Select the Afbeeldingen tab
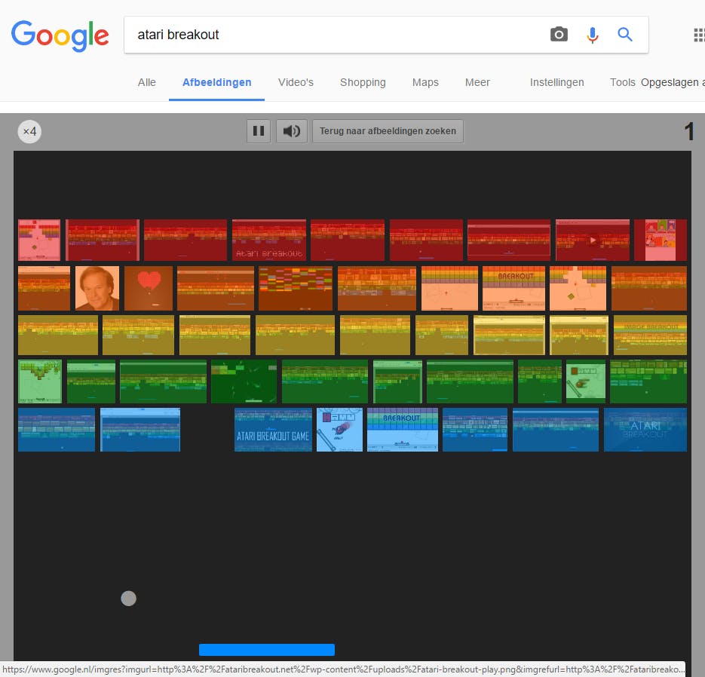The height and width of the screenshot is (677, 705). tap(216, 82)
